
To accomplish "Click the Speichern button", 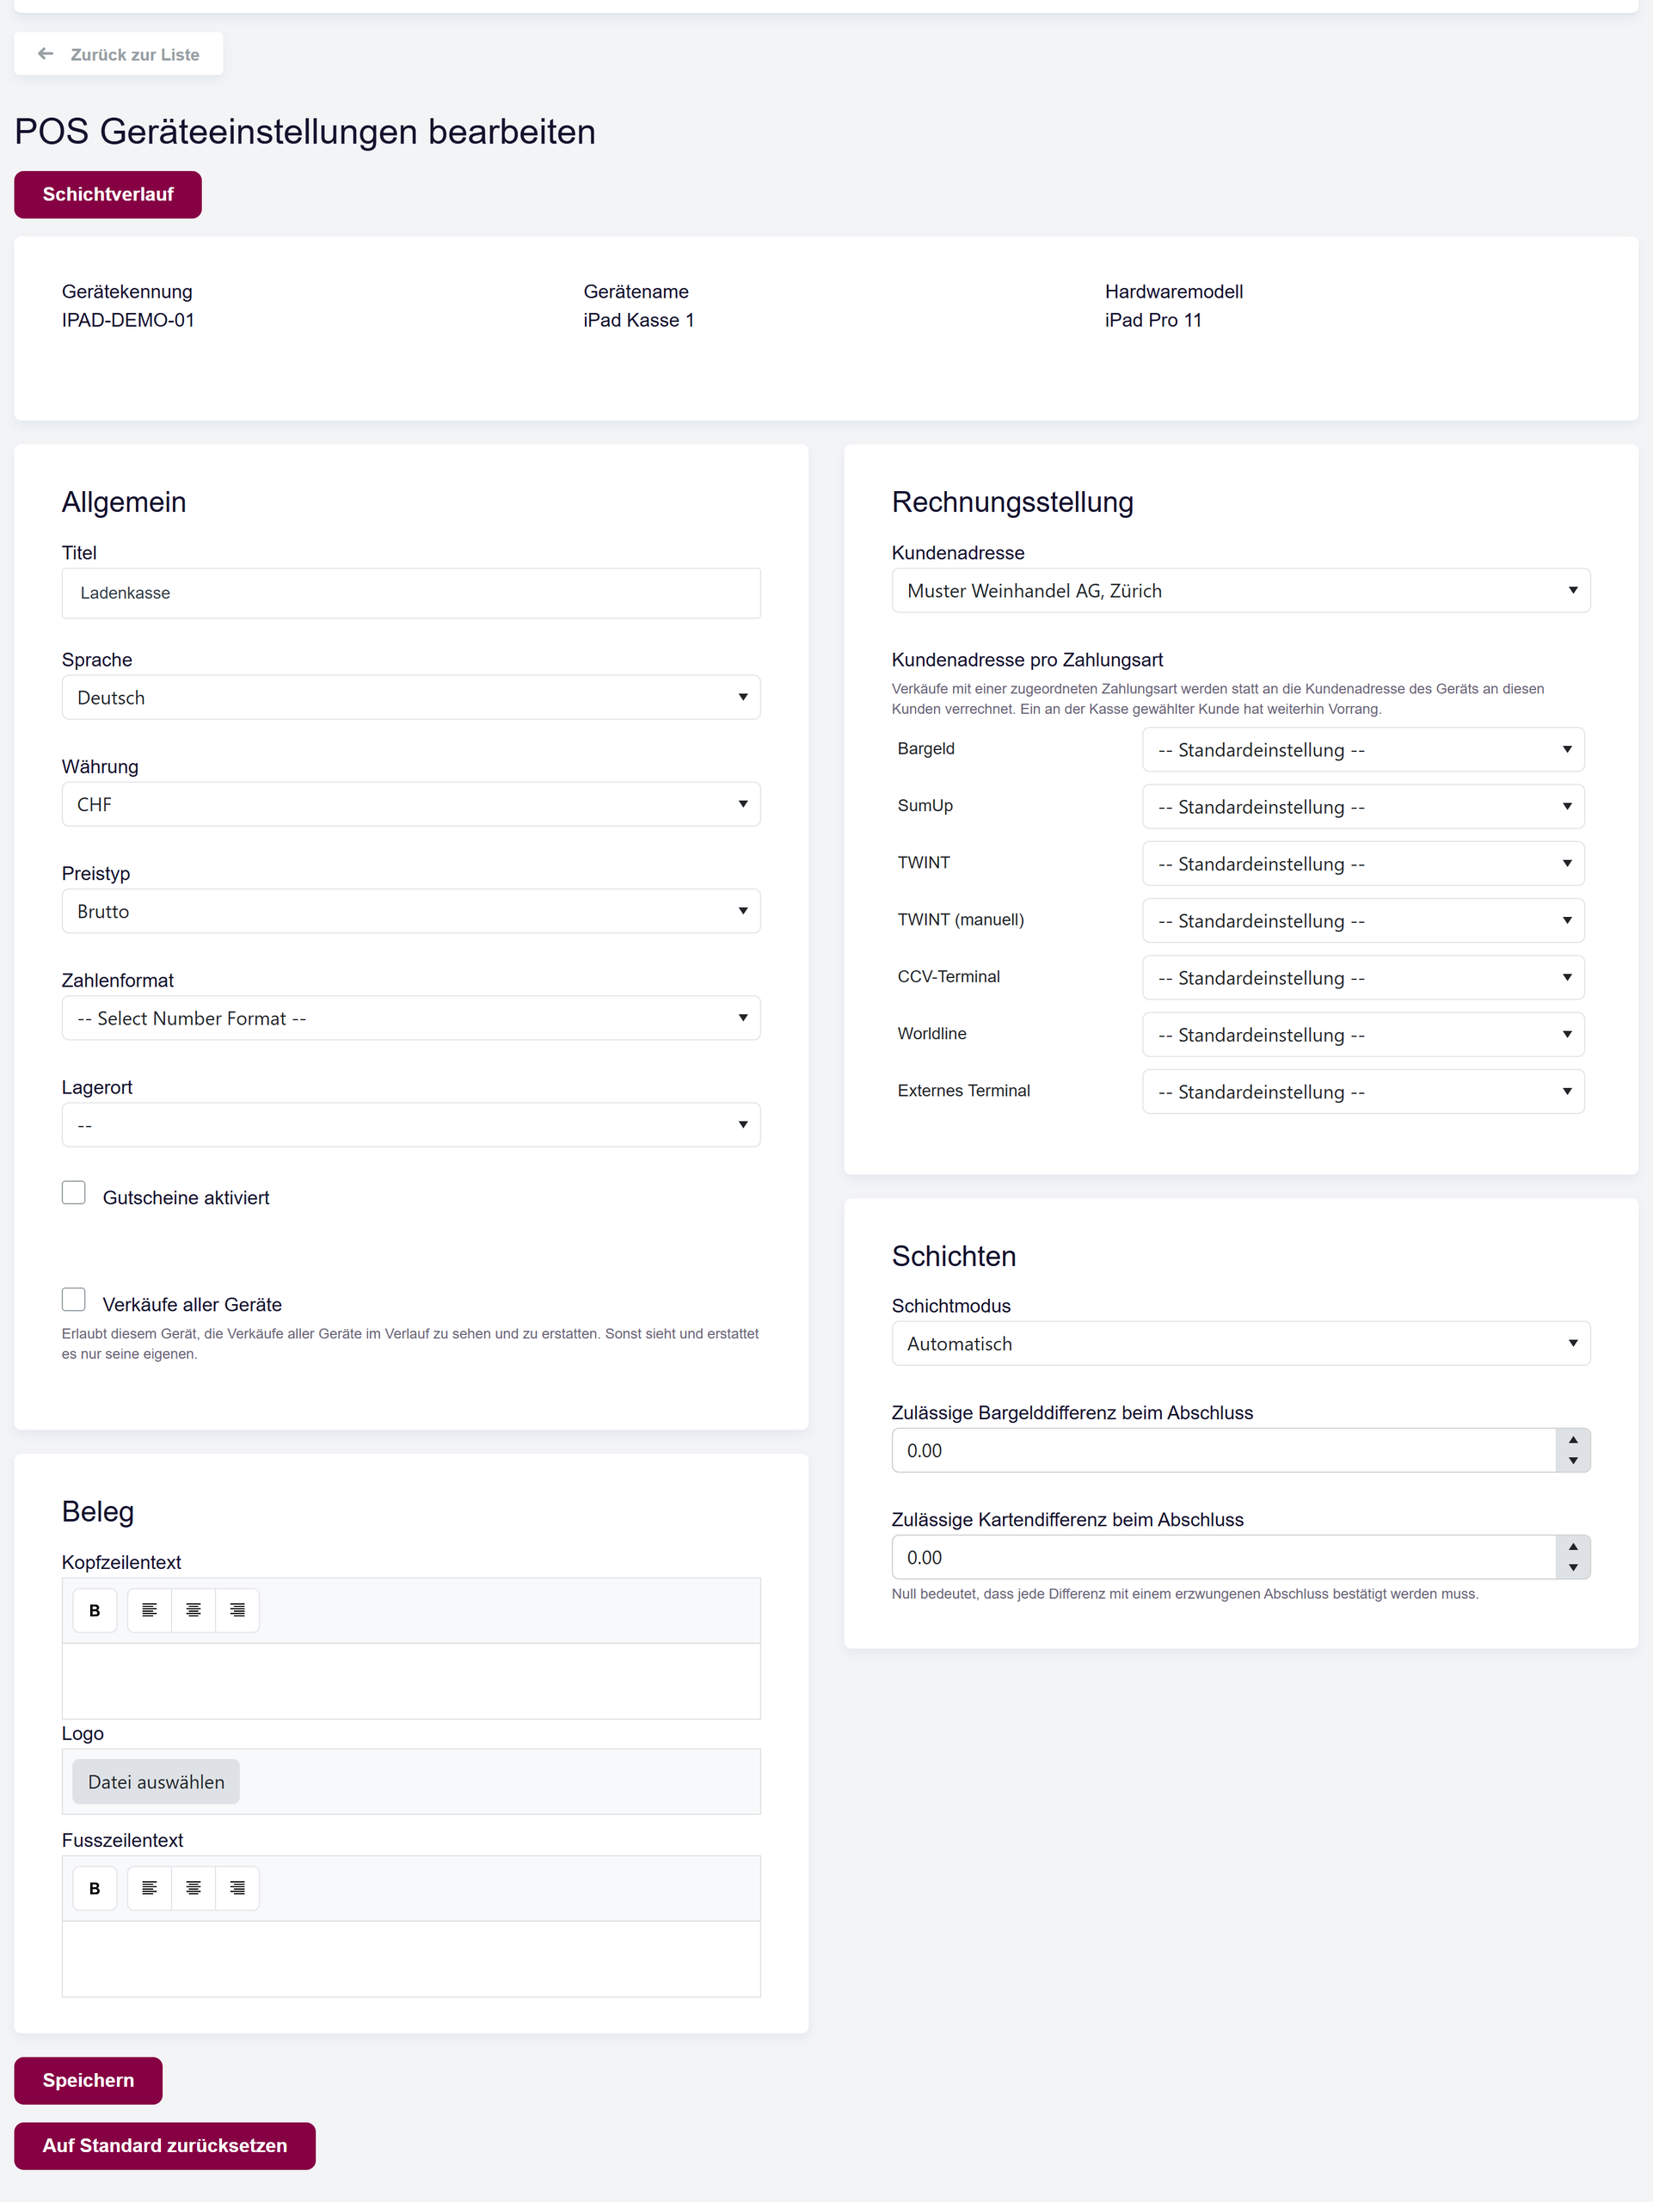I will tap(88, 2080).
